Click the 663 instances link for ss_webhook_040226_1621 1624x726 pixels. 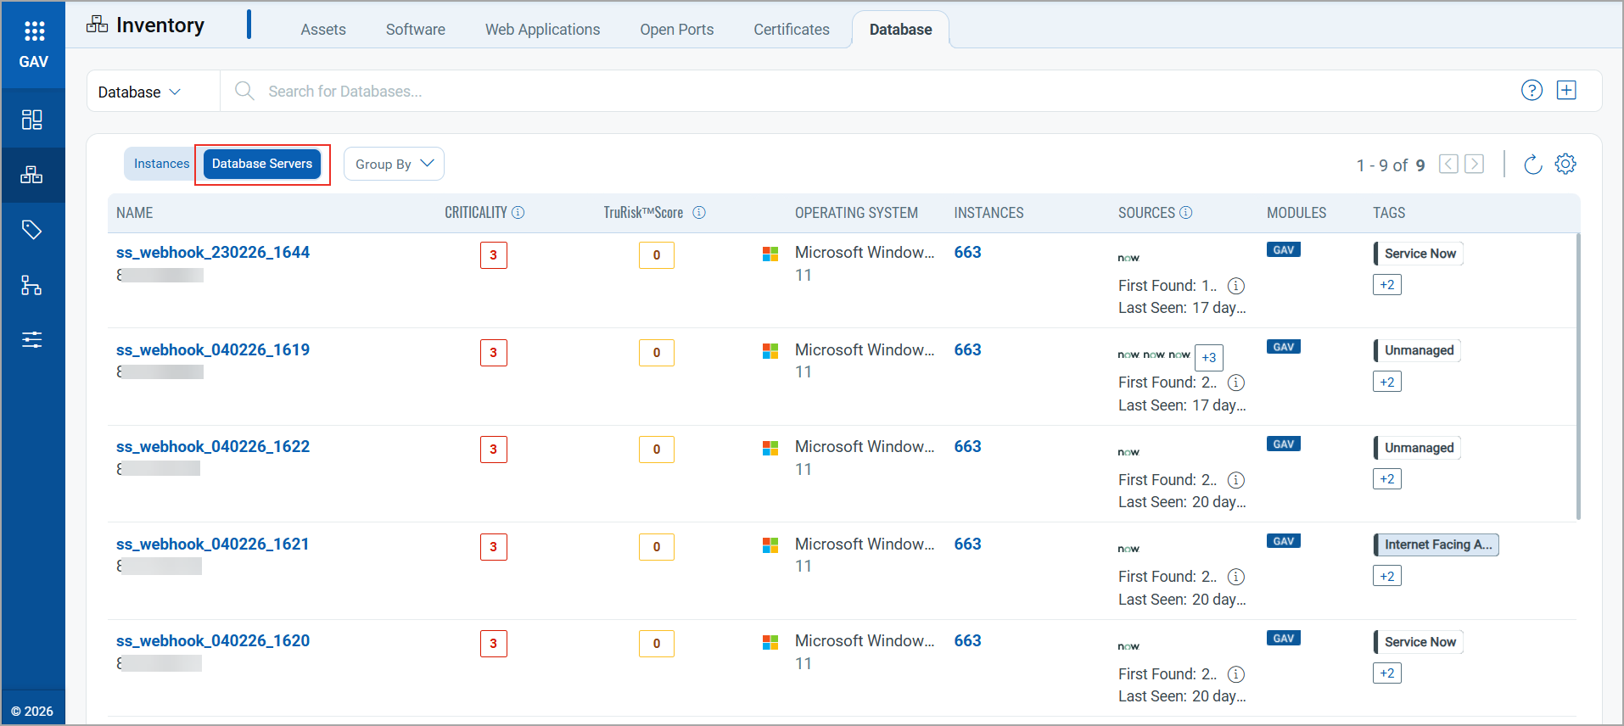pos(967,544)
